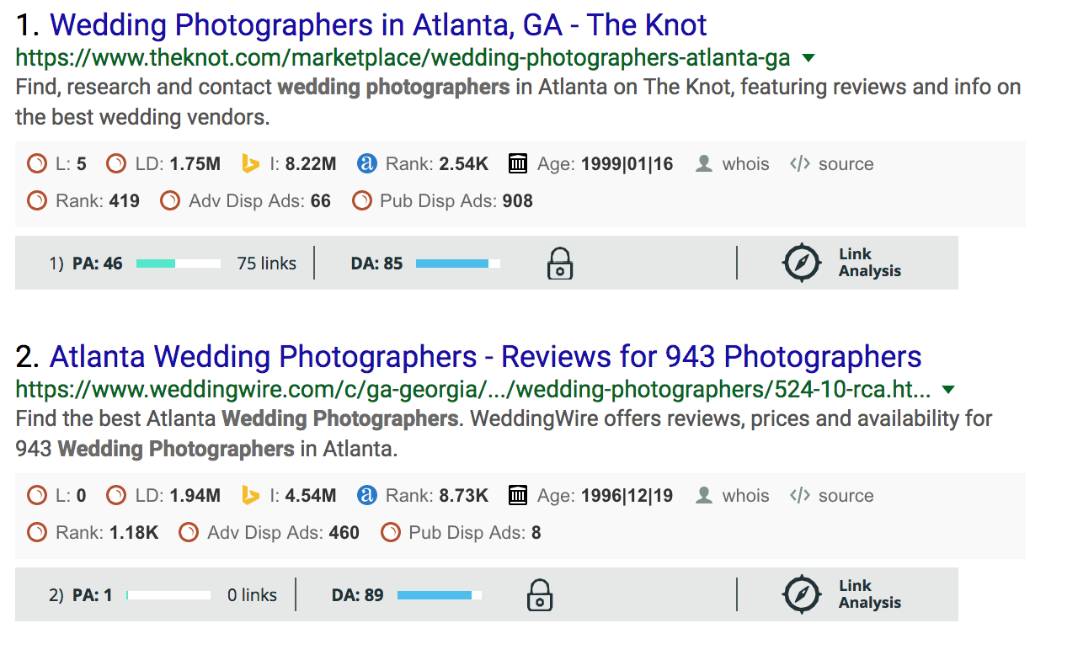1078x655 pixels.
Task: Click padlock icon in second result's bar
Action: [x=540, y=594]
